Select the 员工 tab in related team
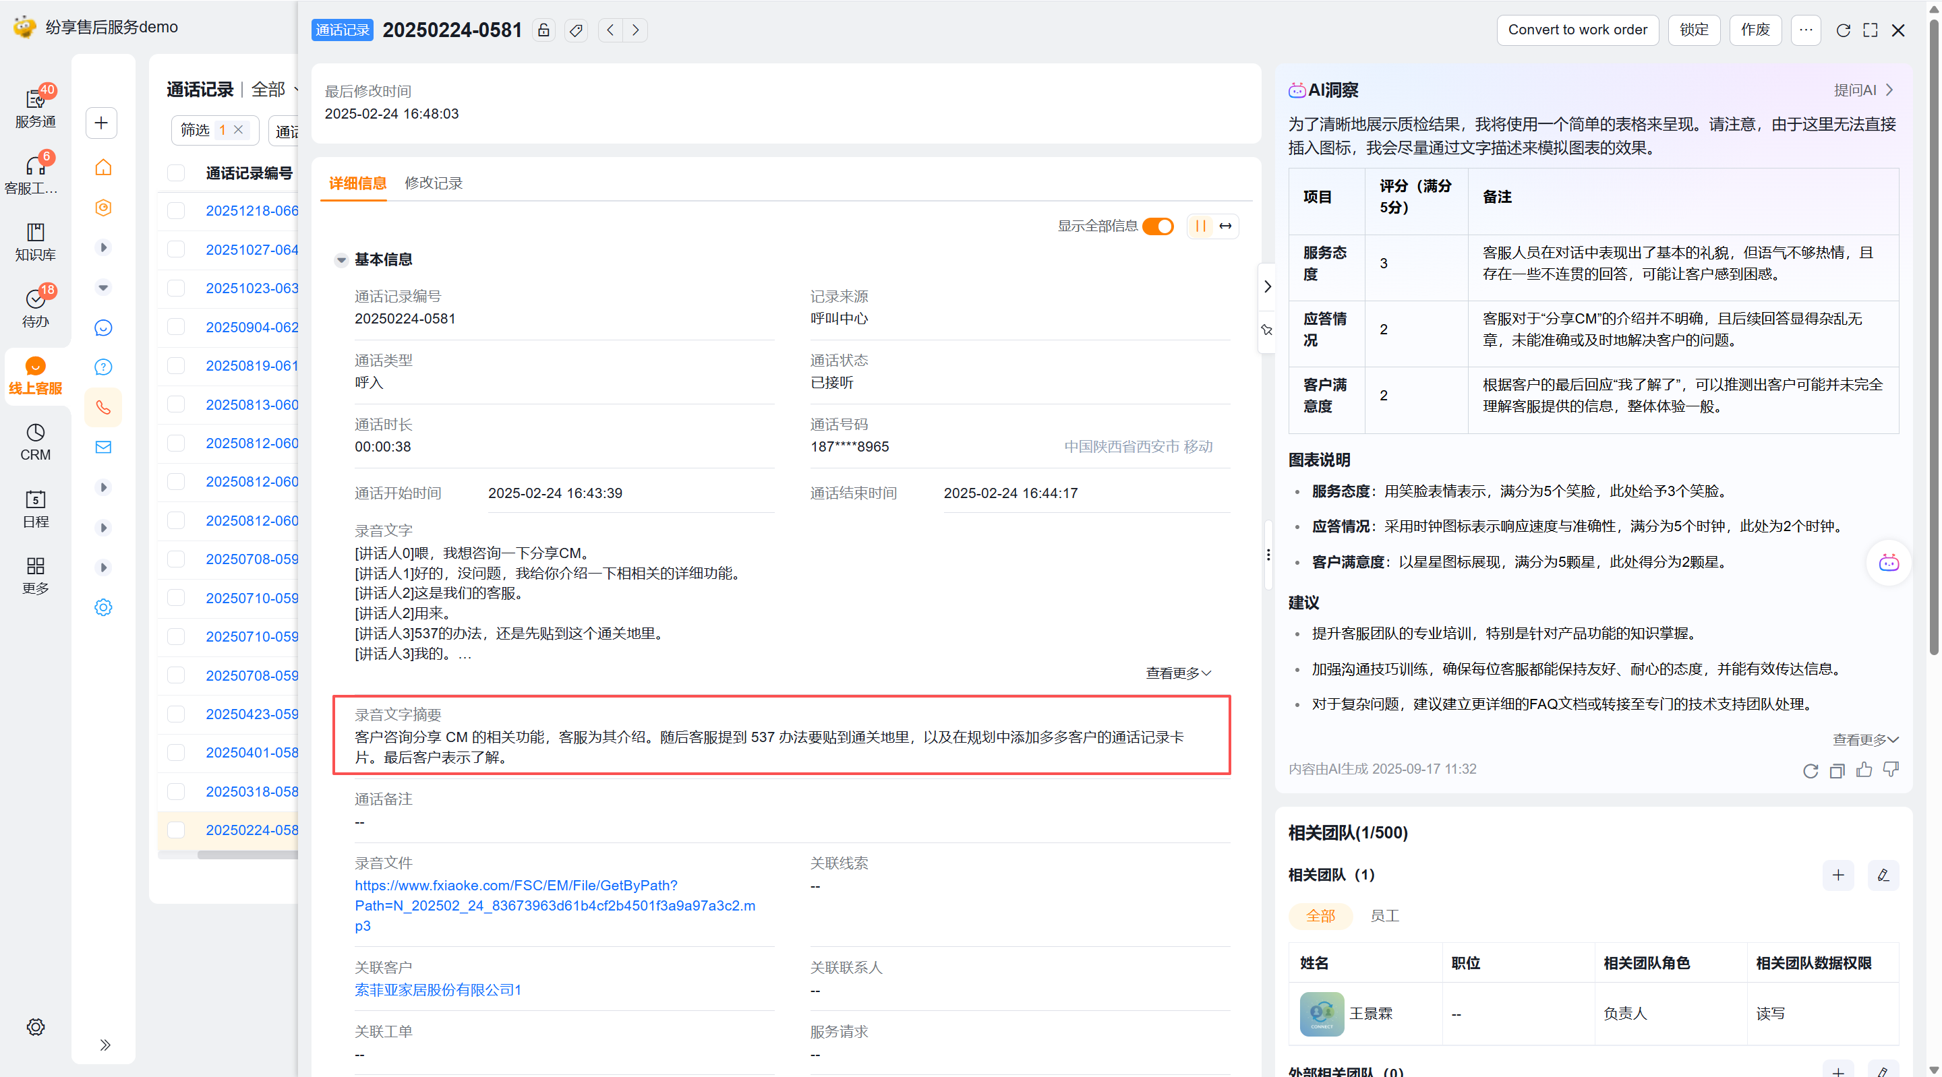Image resolution: width=1942 pixels, height=1077 pixels. (1384, 916)
